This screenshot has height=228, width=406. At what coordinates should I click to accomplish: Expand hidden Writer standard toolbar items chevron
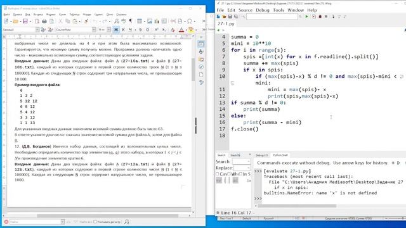(x=204, y=21)
